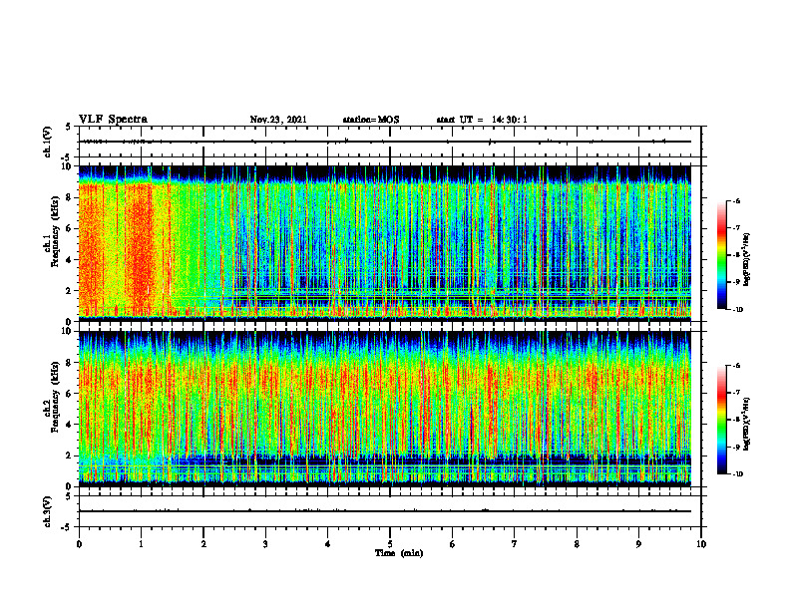Viewport: 790px width, 610px height.
Task: Select the 'Nov.23, 2021' date label
Action: [278, 120]
